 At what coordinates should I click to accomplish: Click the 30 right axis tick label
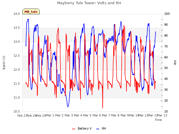(166, 90)
